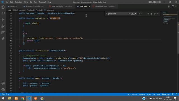Click the View.php breadcrumb segment
The width and height of the screenshot is (179, 101).
[50, 10]
